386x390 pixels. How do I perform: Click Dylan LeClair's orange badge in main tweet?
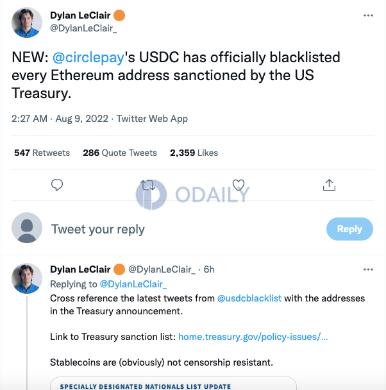pyautogui.click(x=119, y=15)
